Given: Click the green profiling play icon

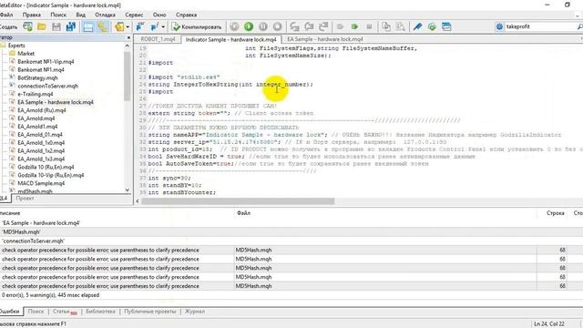Looking at the screenshot, I should [x=354, y=26].
